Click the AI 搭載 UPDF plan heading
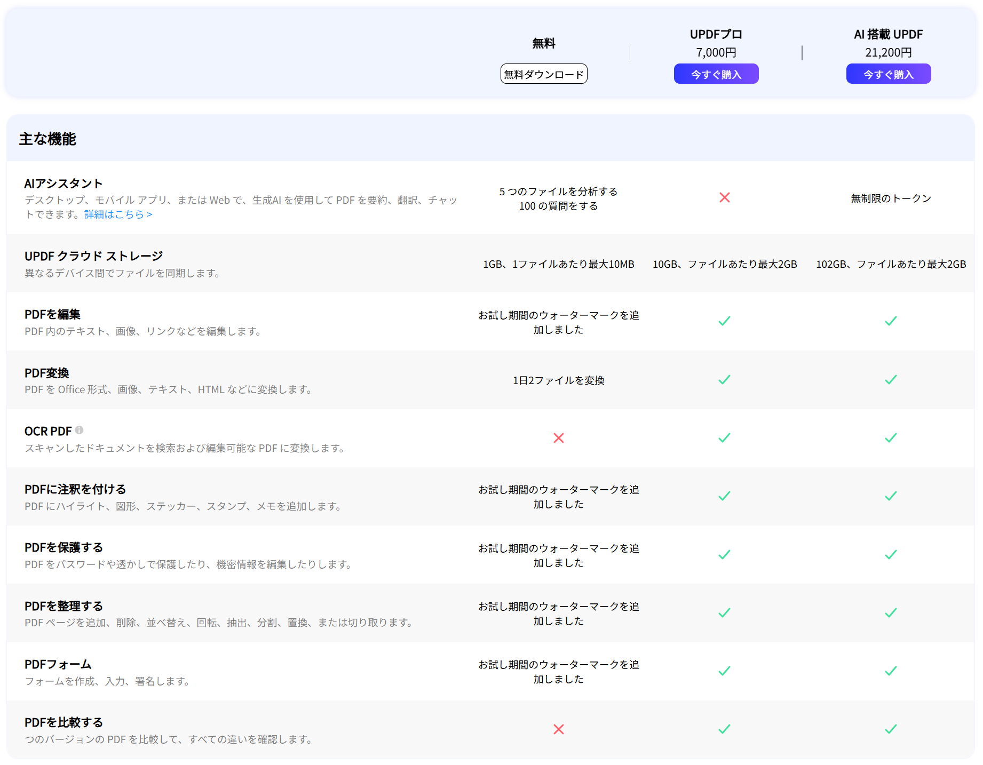Viewport: 983px width, 765px height. [x=889, y=34]
